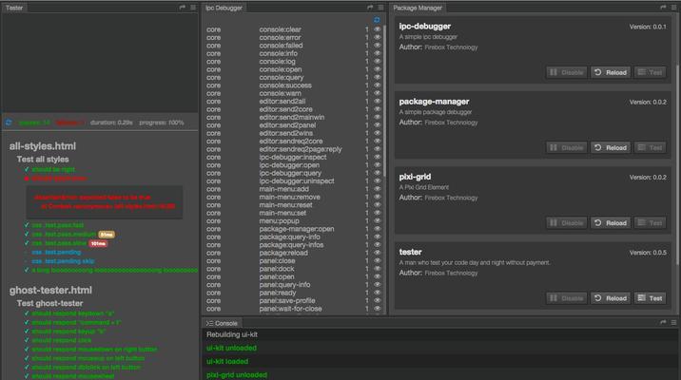
Task: Select the Ipc Debugger tab
Action: (x=224, y=8)
